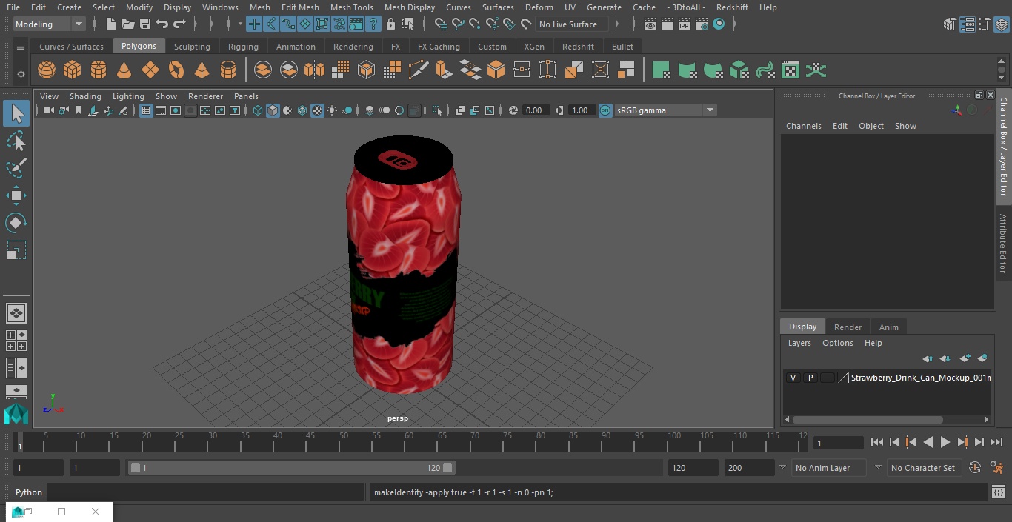
Task: Undo last action via toolbar icon
Action: [x=162, y=24]
